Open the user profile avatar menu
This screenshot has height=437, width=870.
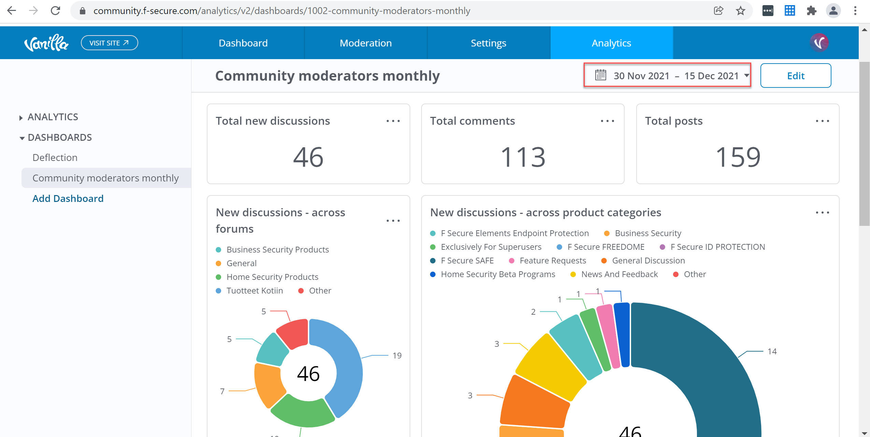coord(819,43)
